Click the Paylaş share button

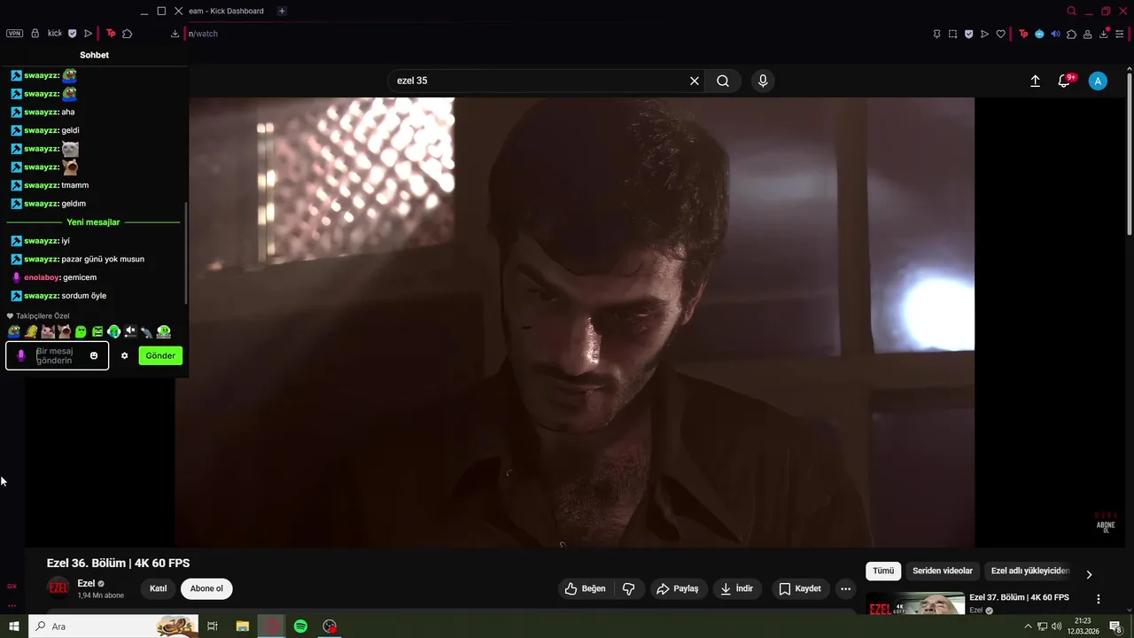677,588
